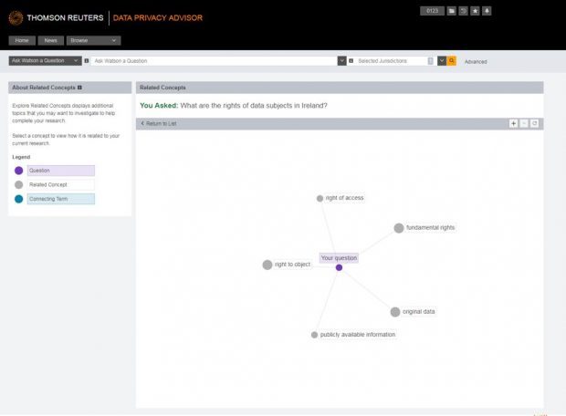The width and height of the screenshot is (566, 416).
Task: Click inside the Ask Watson question field
Action: coord(214,61)
